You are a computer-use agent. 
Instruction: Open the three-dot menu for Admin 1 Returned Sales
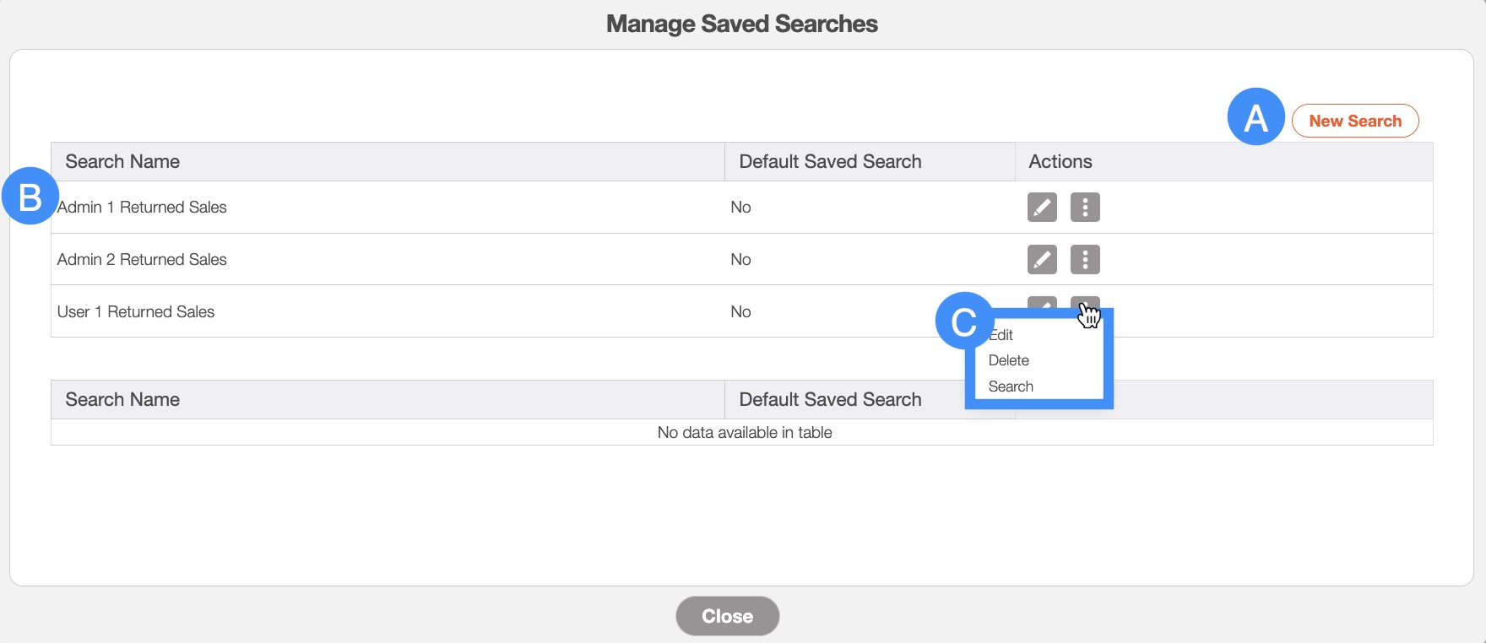1085,208
